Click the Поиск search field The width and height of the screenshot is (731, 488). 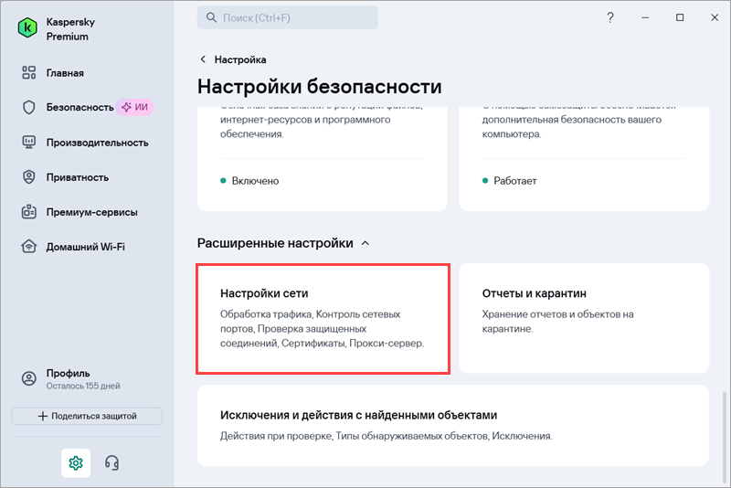pyautogui.click(x=287, y=17)
